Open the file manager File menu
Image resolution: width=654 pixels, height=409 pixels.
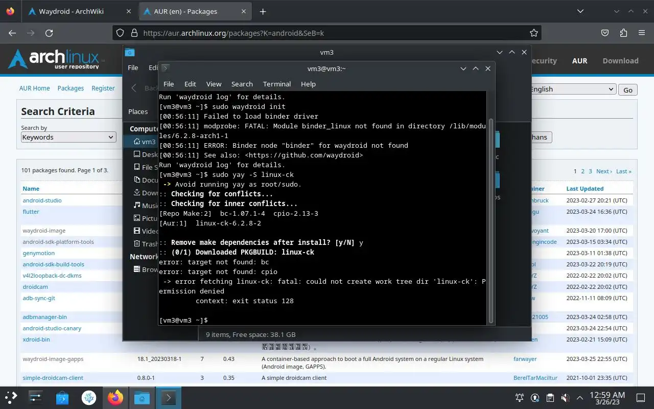pos(133,67)
